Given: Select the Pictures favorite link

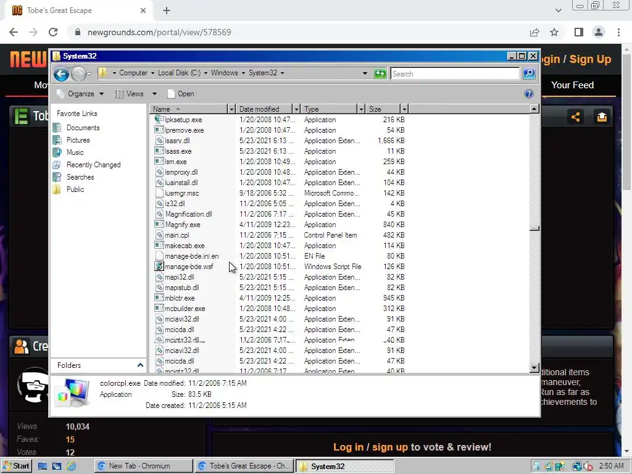Looking at the screenshot, I should tap(78, 140).
